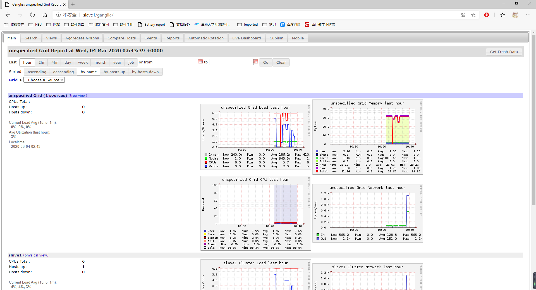Open the Live Dashboard tab
536x290 pixels.
247,38
